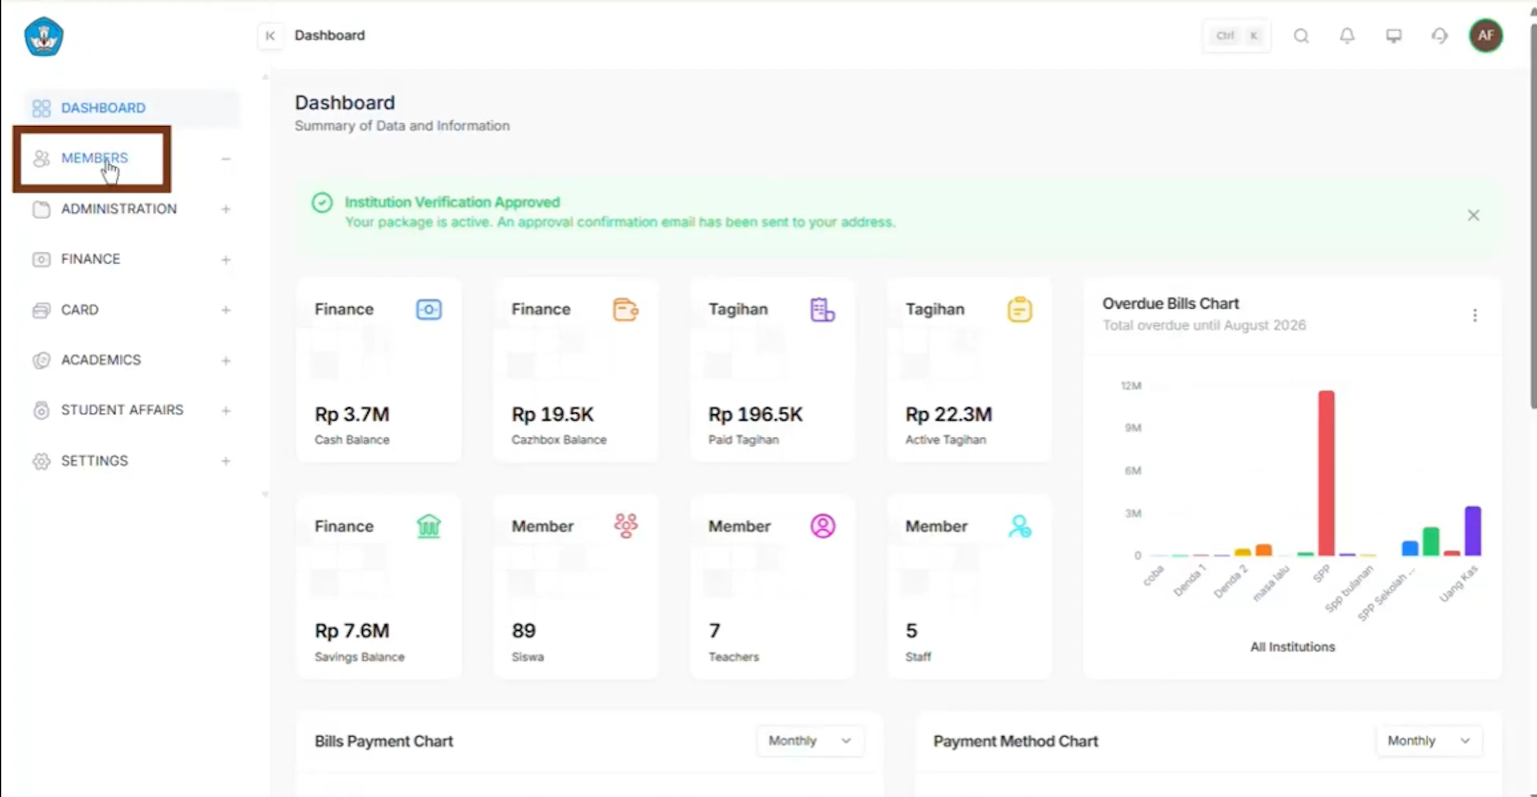The height and width of the screenshot is (797, 1537).
Task: Open the AF user avatar menu
Action: pos(1486,36)
